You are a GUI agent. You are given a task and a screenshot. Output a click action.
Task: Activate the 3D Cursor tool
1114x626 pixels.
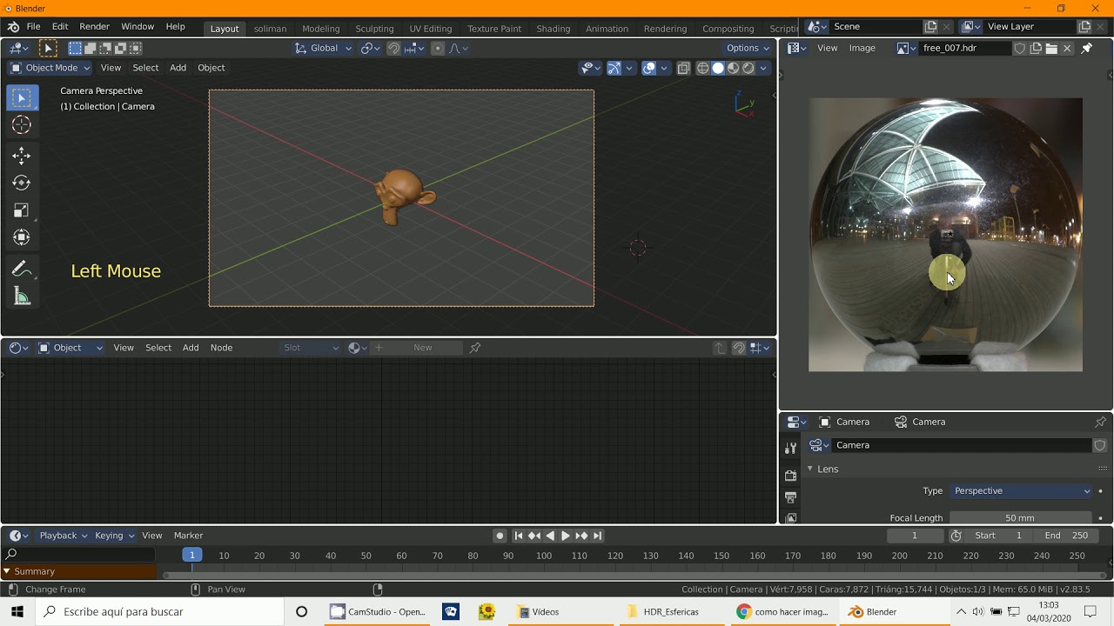tap(22, 125)
